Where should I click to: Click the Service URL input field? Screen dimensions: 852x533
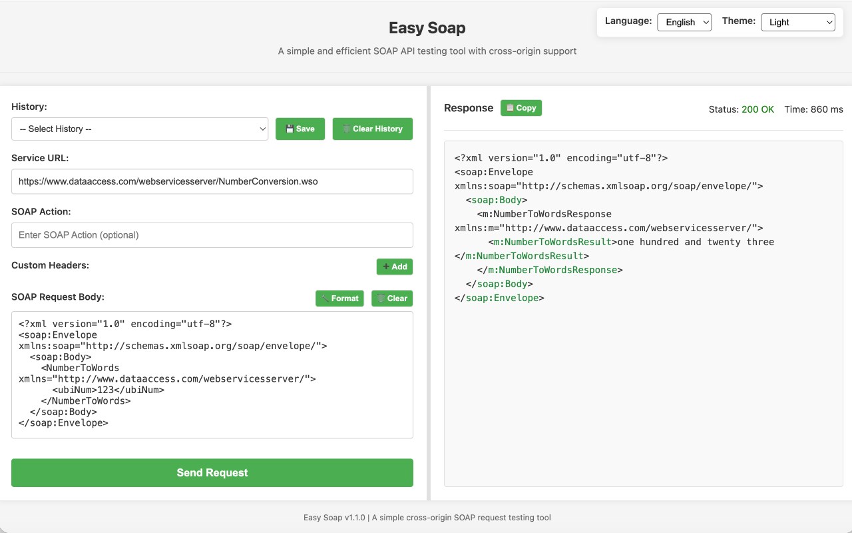[x=212, y=181]
